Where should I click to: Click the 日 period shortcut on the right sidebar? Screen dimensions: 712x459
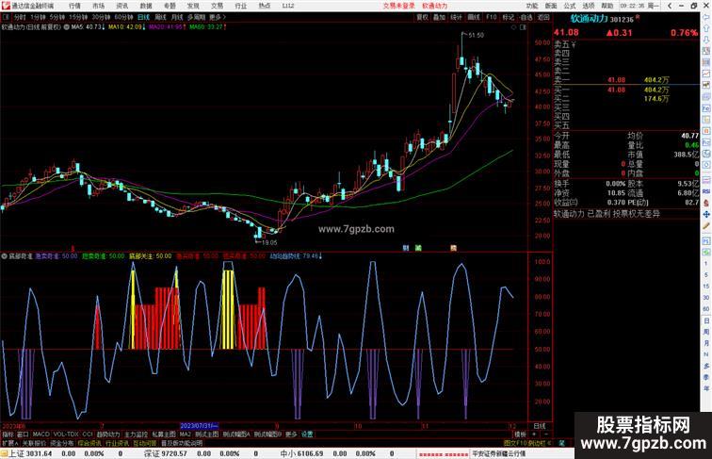[x=706, y=320]
